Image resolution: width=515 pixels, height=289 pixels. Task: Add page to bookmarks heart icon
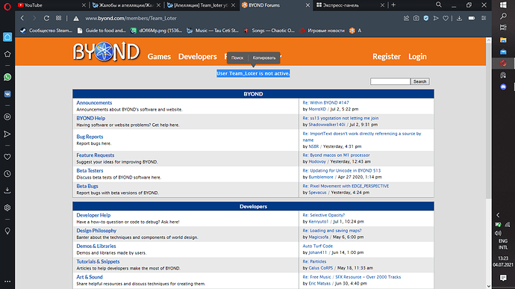coord(446,19)
